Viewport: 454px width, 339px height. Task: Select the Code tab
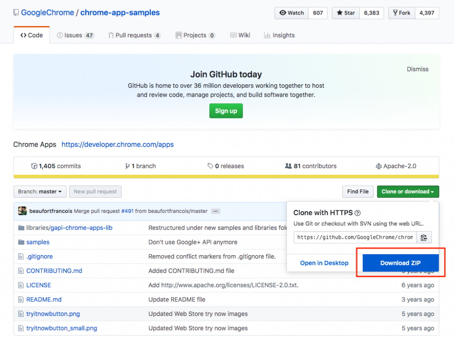[31, 35]
